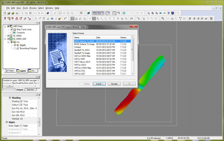Click the Avanti next button
The image size is (224, 141).
[x=99, y=84]
